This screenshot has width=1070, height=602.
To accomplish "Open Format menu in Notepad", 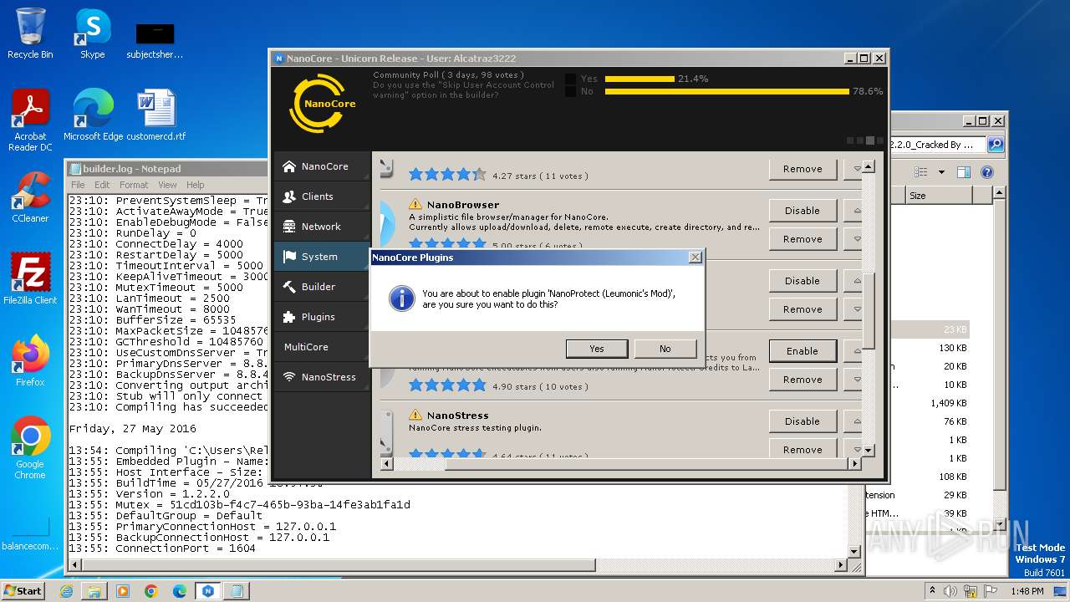I will coord(134,185).
